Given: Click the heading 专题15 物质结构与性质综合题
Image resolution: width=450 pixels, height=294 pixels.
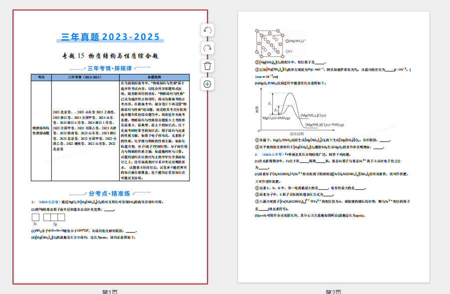Looking at the screenshot, I should point(110,56).
